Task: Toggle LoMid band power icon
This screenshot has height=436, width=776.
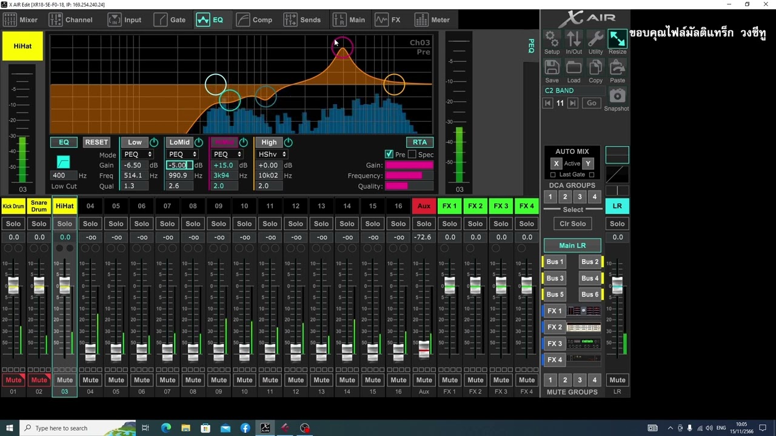Action: [199, 142]
